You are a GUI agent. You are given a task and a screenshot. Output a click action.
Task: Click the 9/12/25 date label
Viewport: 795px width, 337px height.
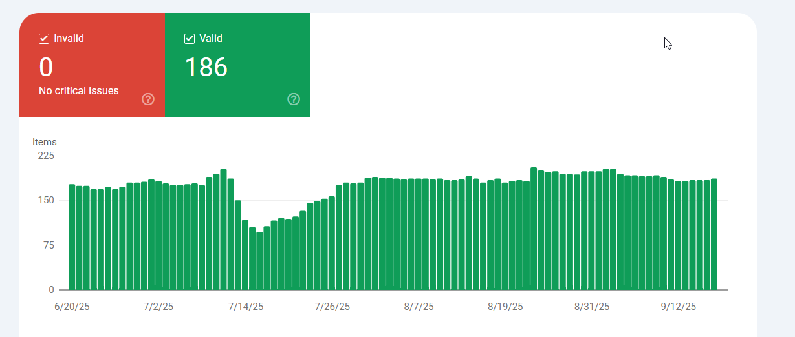tap(679, 307)
